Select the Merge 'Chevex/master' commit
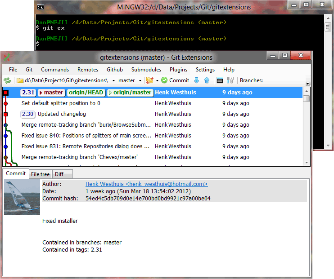The width and height of the screenshot is (334, 279). click(x=153, y=157)
